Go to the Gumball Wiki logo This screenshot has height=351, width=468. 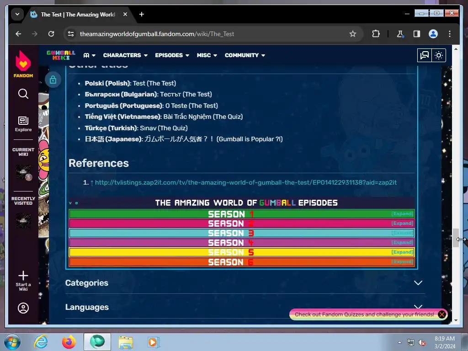tap(61, 55)
